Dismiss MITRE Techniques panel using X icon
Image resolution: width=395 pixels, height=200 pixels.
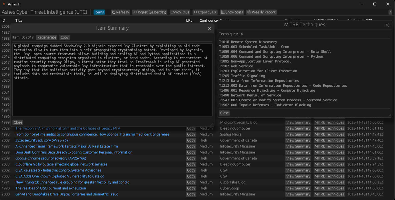tap(387, 25)
